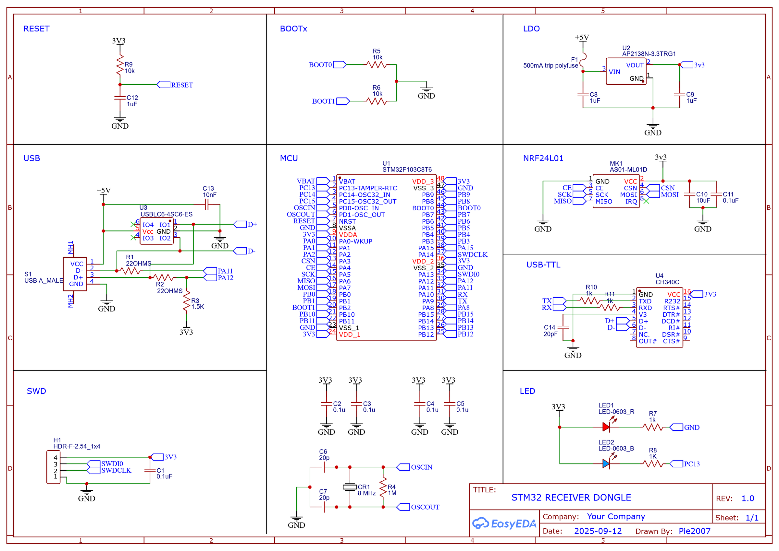Click the Sheet value 1/1
The height and width of the screenshot is (551, 779).
752,518
